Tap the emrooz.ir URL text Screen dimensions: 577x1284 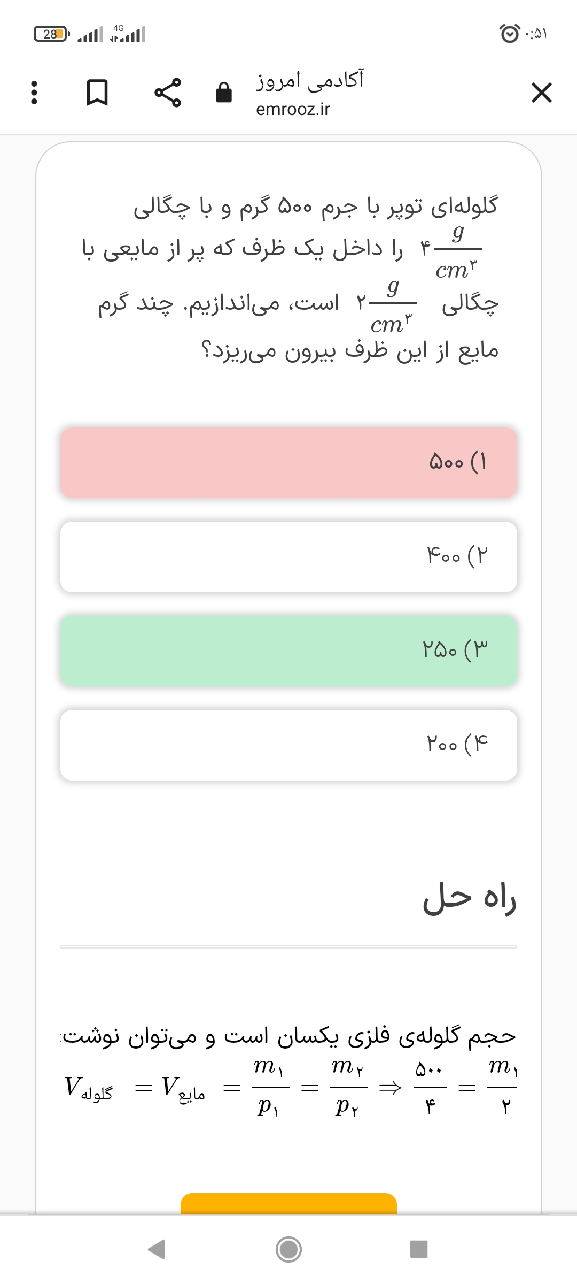point(293,109)
